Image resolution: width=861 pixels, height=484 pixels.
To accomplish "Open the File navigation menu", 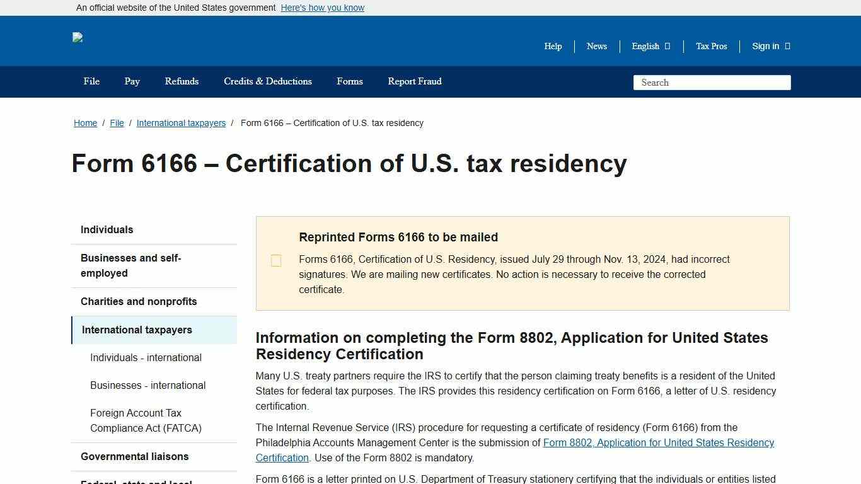I will point(91,81).
